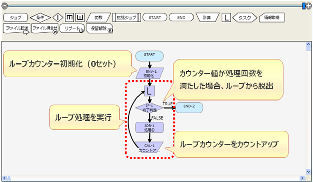Select the L loop node in flowchart
Image resolution: width=313 pixels, height=182 pixels.
click(149, 91)
